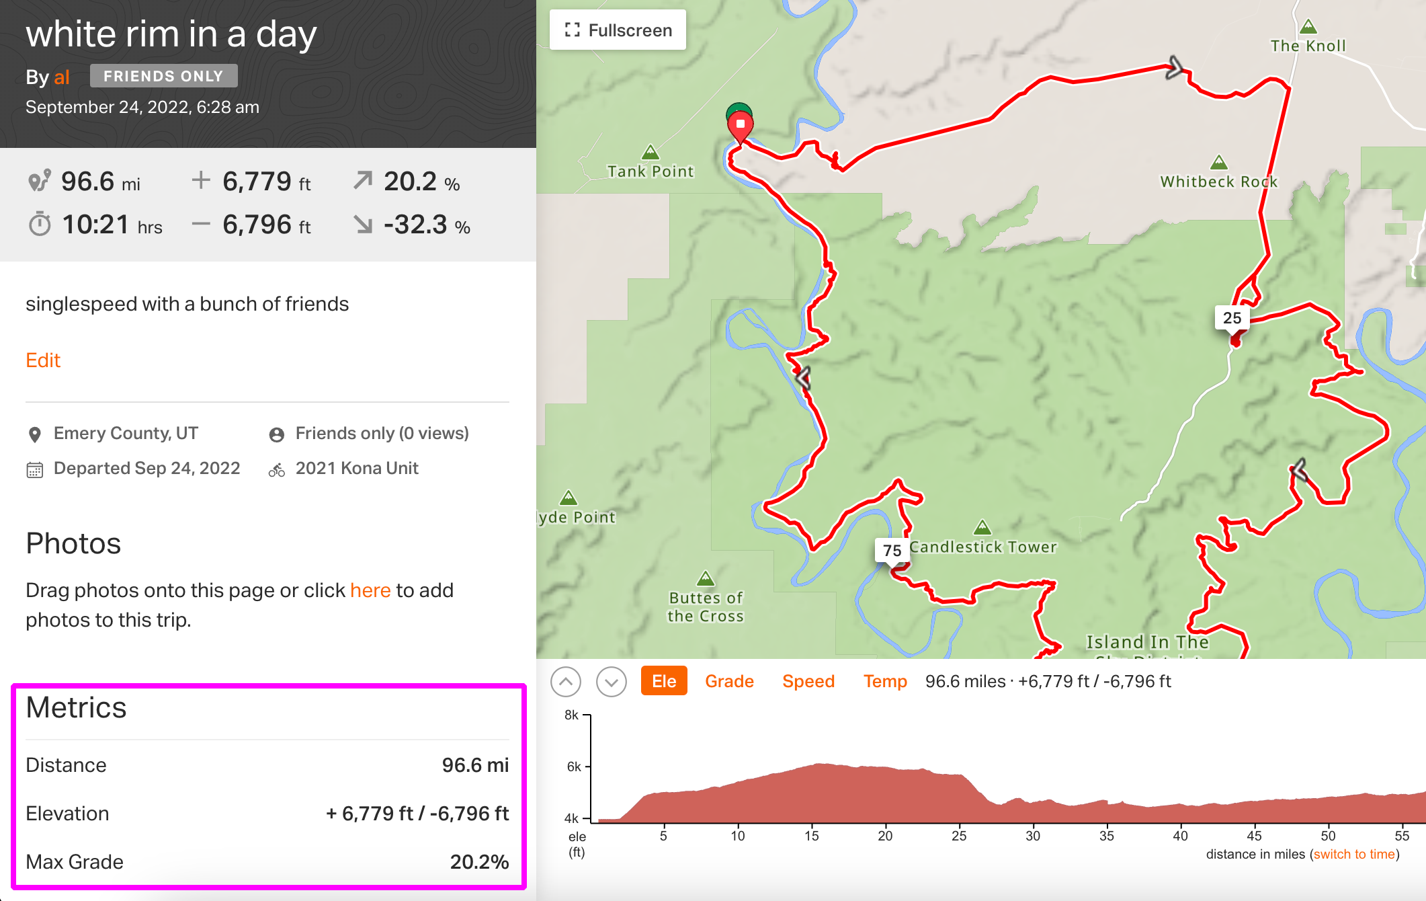Click the upward grade arrow beside 20.2%
Viewport: 1426px width, 901px height.
pyautogui.click(x=363, y=180)
